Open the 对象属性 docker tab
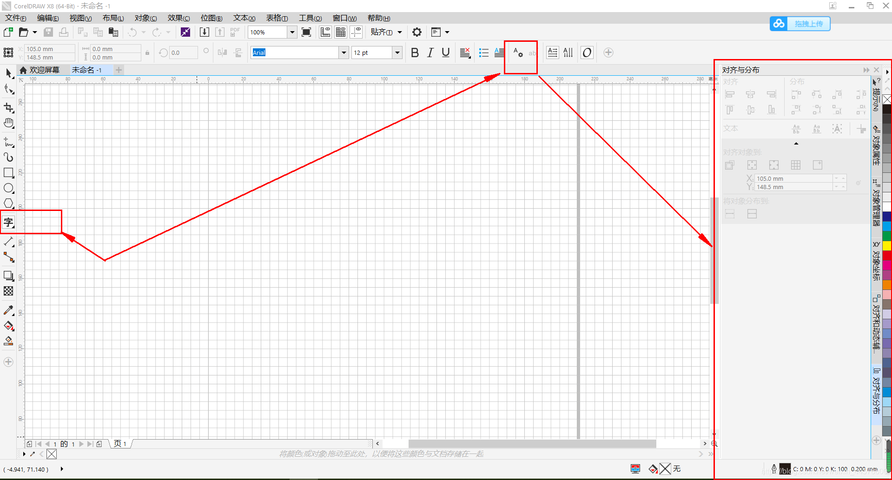Viewport: 892px width, 480px height. (876, 145)
